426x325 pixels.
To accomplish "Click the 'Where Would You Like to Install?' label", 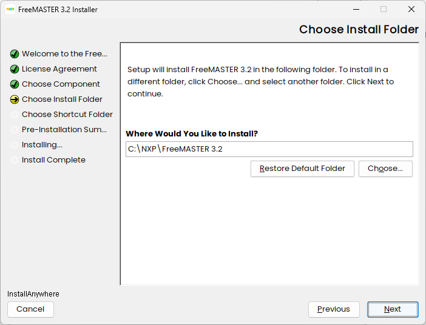I will tap(192, 133).
